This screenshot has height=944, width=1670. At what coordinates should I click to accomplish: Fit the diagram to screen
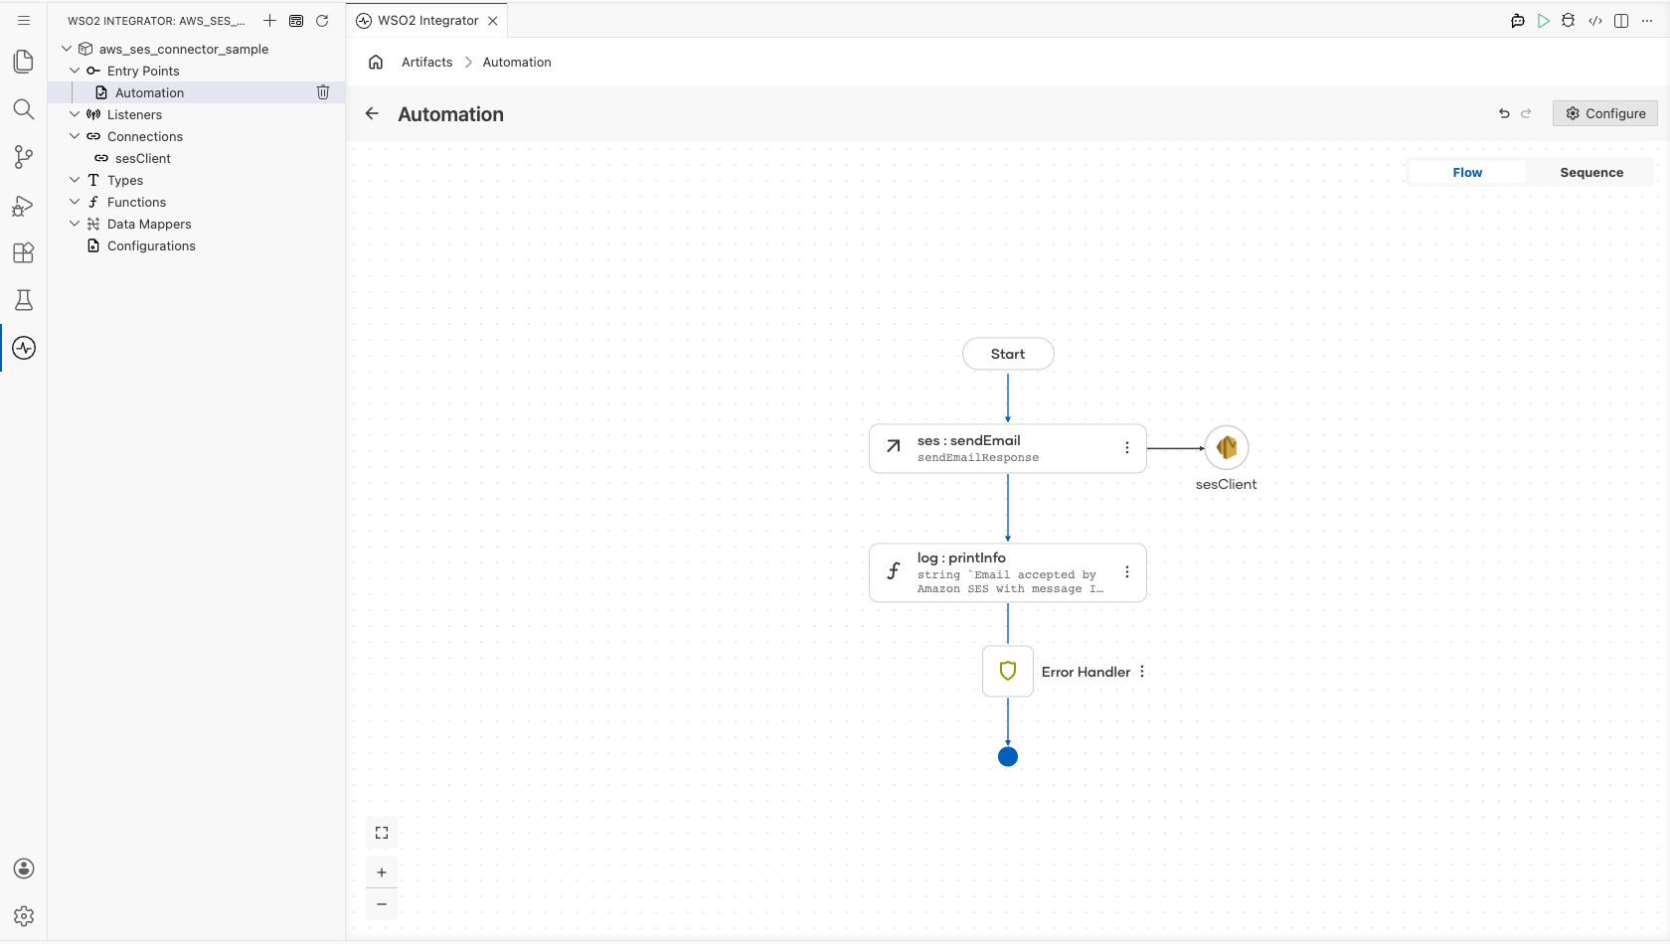(x=382, y=833)
